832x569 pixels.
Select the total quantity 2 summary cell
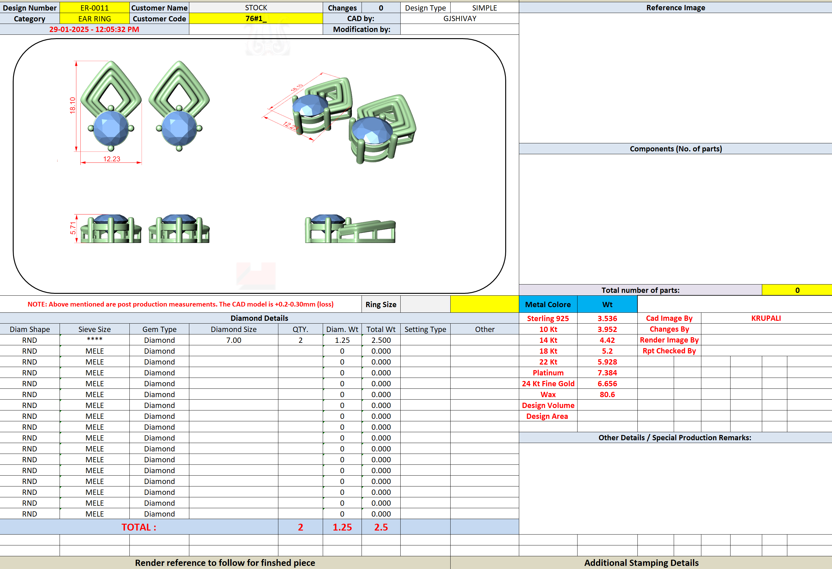[300, 527]
